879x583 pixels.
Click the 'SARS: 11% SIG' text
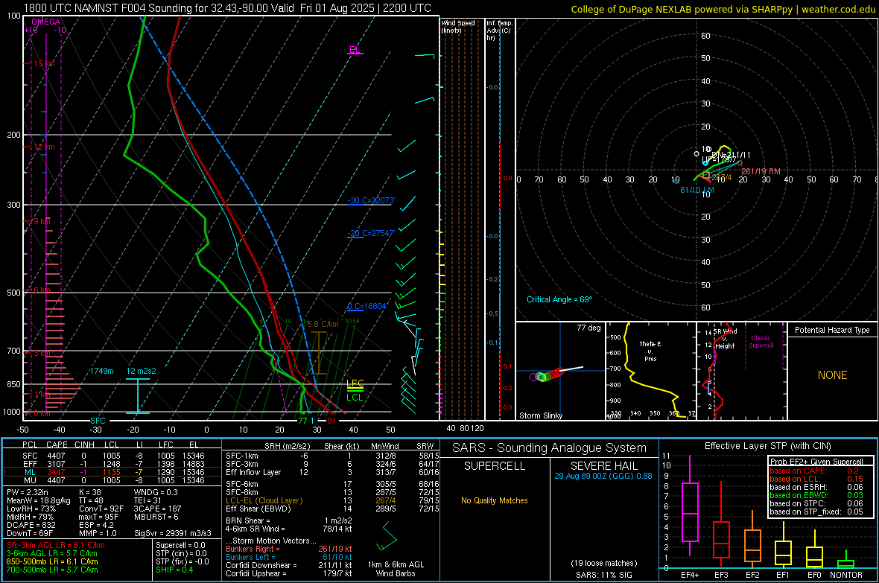point(603,575)
